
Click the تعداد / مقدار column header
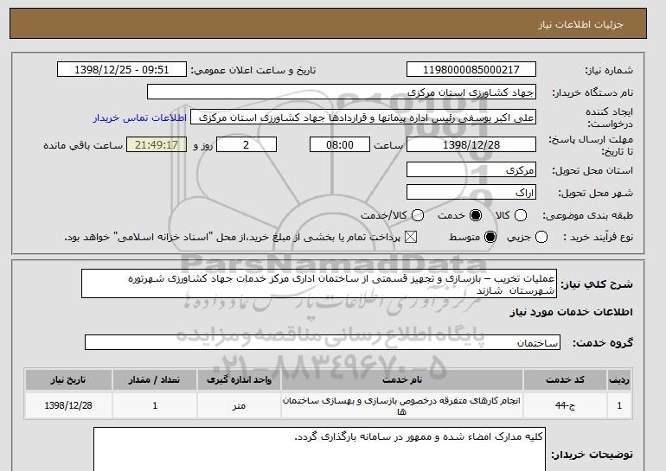tap(155, 379)
